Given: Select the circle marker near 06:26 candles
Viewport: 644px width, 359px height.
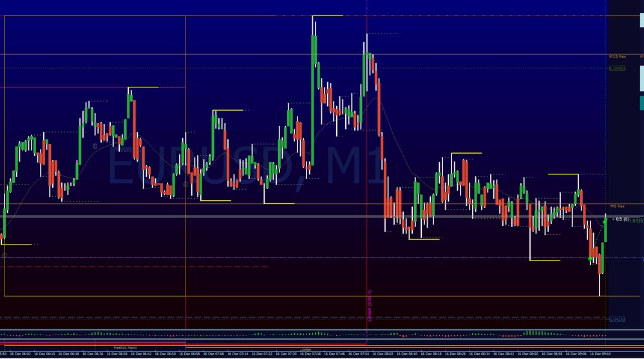Looking at the screenshot, I should pyautogui.click(x=95, y=146).
